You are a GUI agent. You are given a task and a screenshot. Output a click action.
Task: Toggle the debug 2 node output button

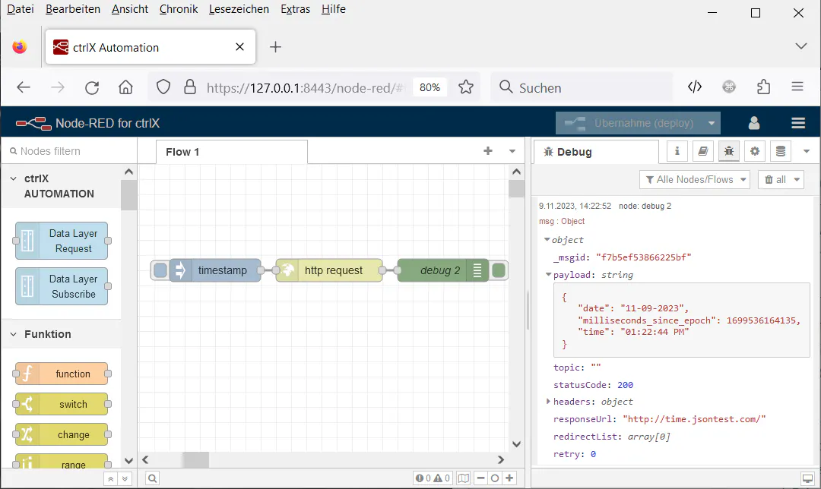(x=499, y=270)
